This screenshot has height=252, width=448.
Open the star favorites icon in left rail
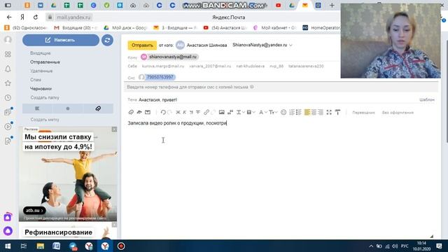(x=8, y=83)
